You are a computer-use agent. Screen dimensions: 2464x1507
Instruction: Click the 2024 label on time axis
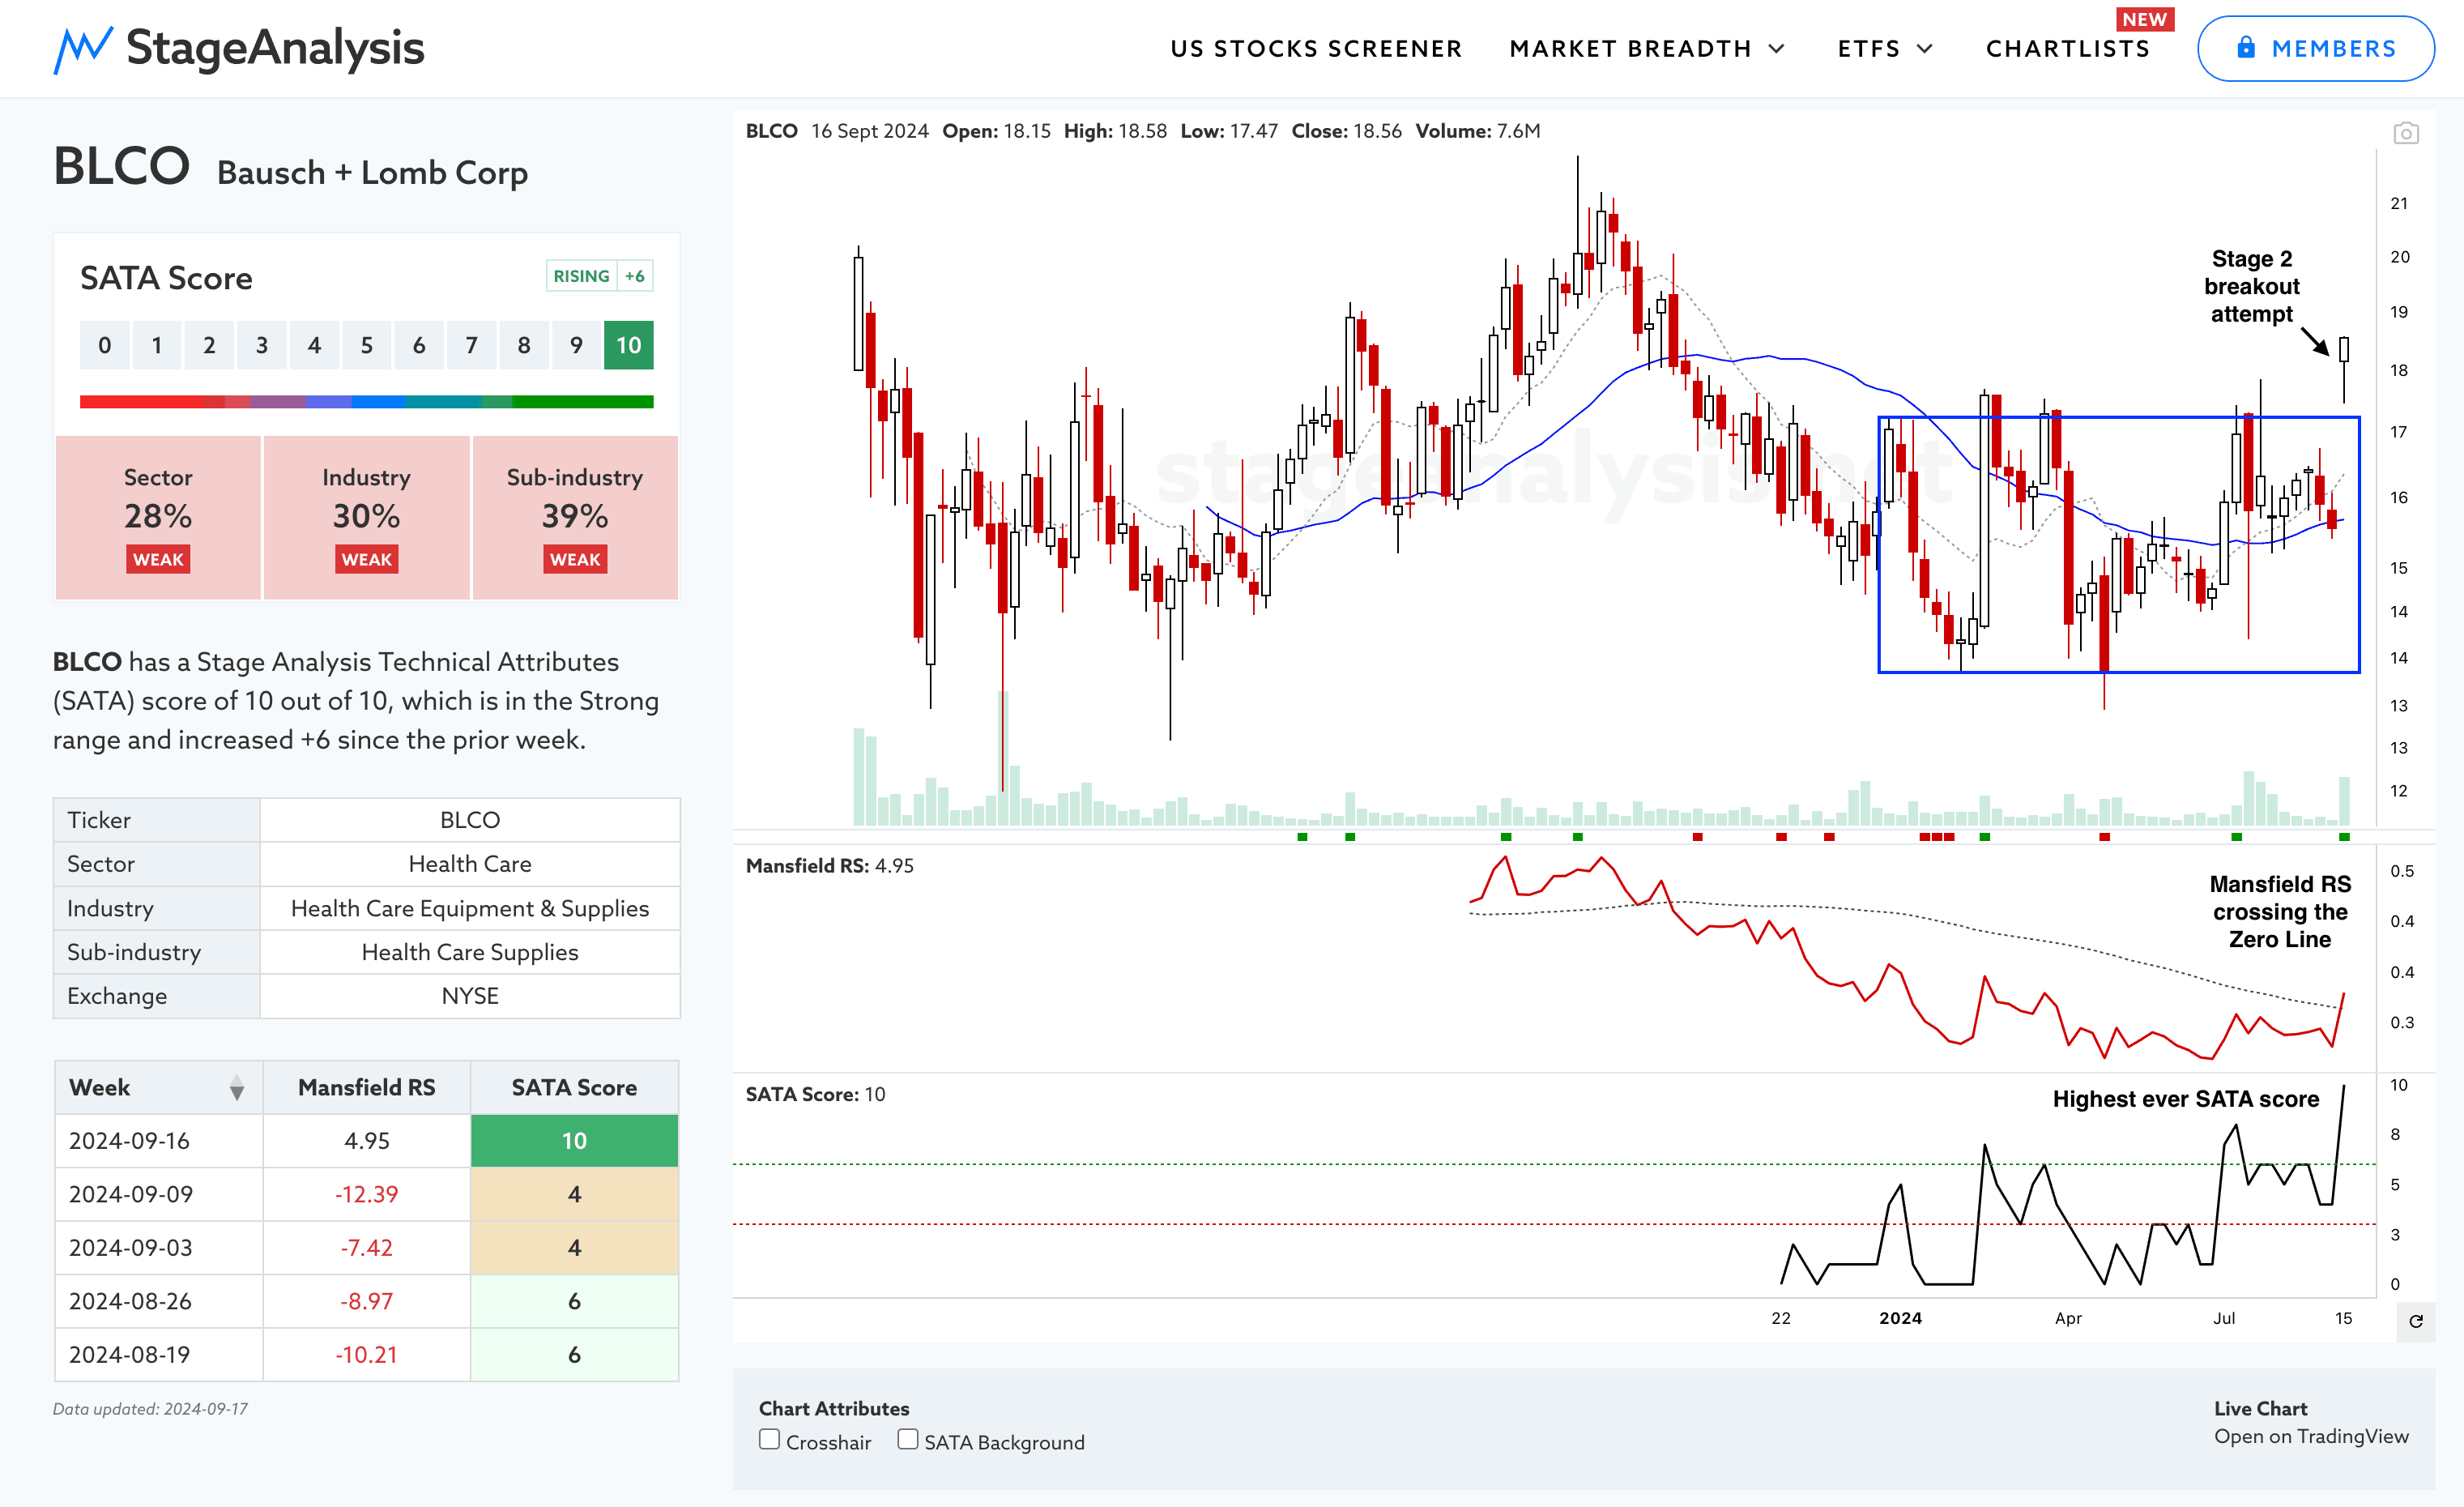click(x=1900, y=1318)
